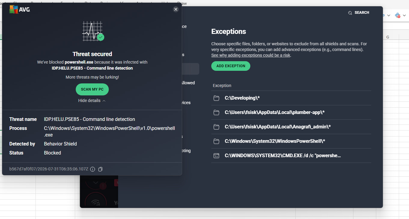Click the AVG logo in the threat popup
Screen dimensions: 409x219
tap(20, 10)
